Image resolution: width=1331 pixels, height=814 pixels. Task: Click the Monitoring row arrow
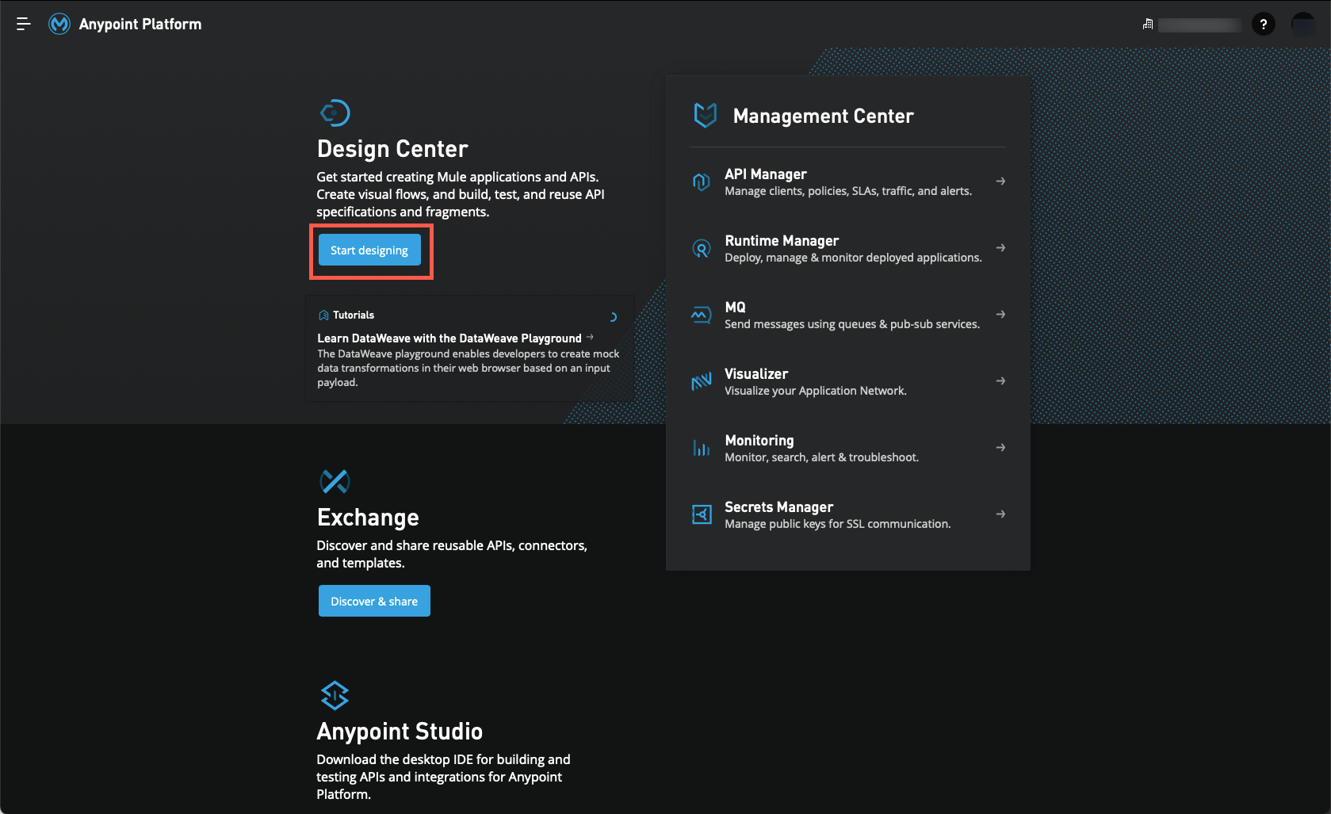1000,448
